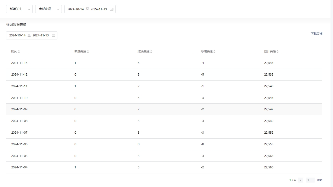Sort the table by 时间 column
Image resolution: width=333 pixels, height=187 pixels.
point(19,52)
